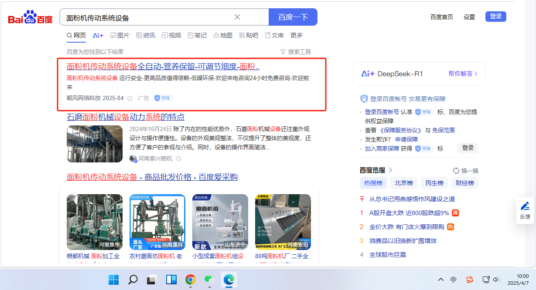This screenshot has height=290, width=536.
Task: Click the thumbnail of the 石磨面粉机械 result
Action: tap(95, 144)
